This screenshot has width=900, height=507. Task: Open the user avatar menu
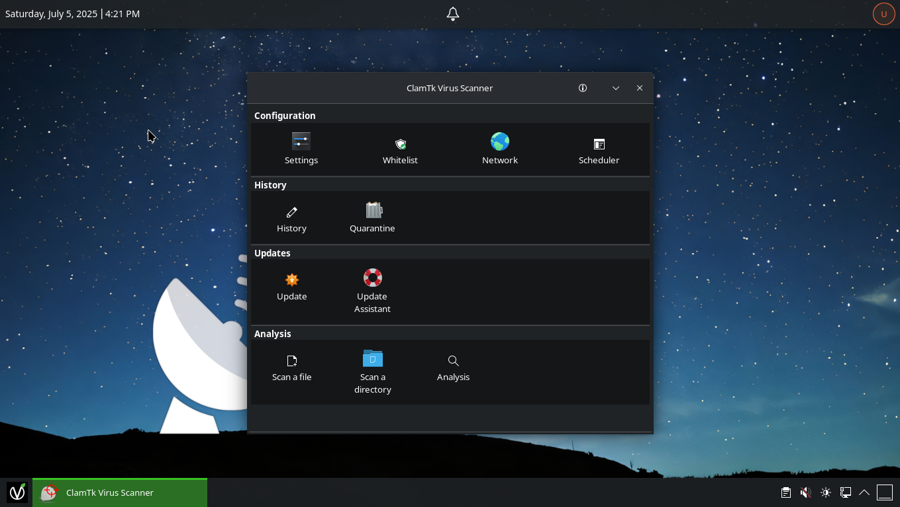[883, 14]
